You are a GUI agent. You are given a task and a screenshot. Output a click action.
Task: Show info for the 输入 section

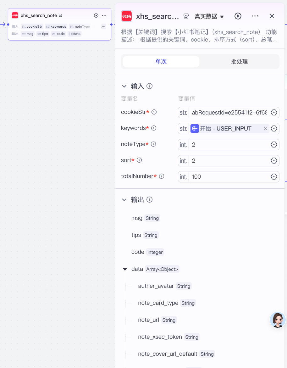(x=149, y=86)
